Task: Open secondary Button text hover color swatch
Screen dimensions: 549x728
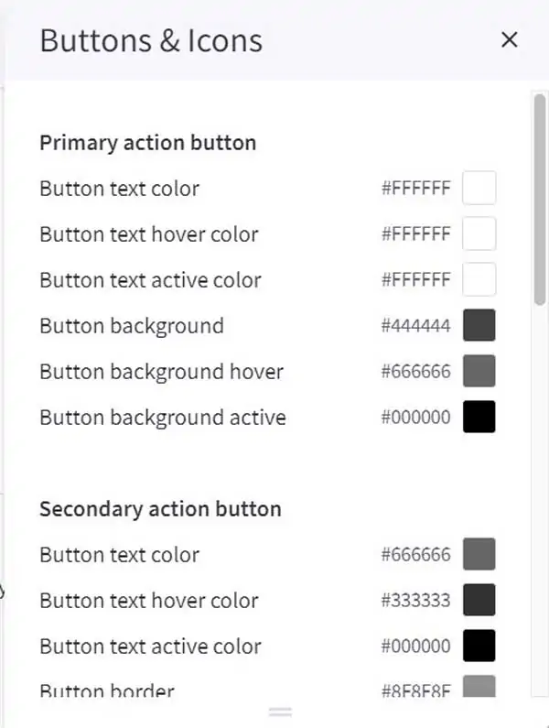Action: coord(479,600)
